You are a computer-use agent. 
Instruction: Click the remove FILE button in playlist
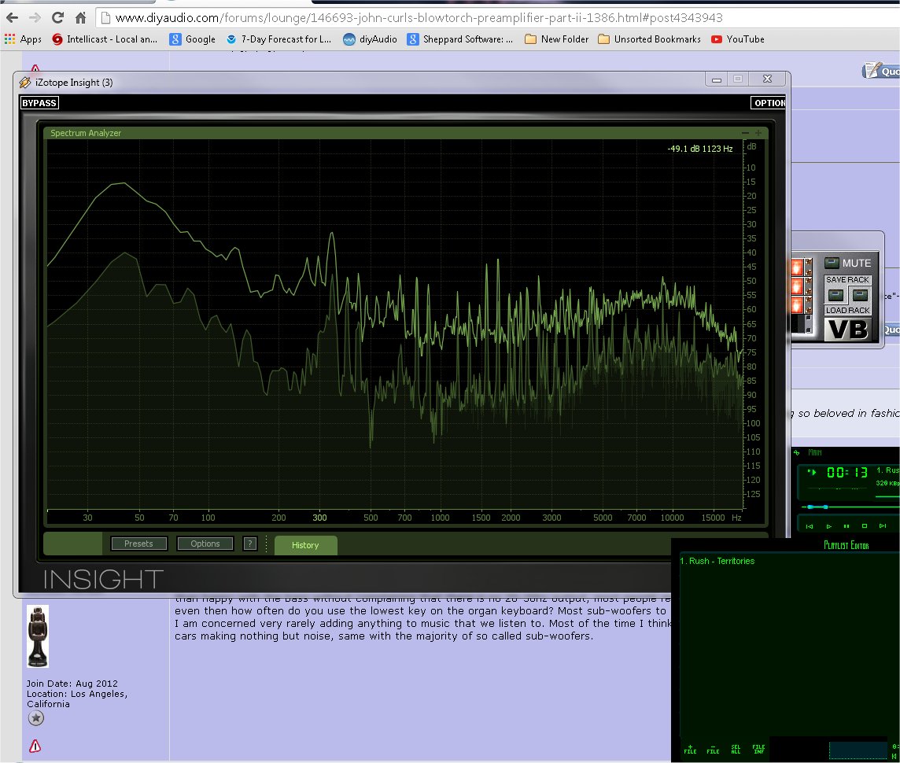coord(713,749)
